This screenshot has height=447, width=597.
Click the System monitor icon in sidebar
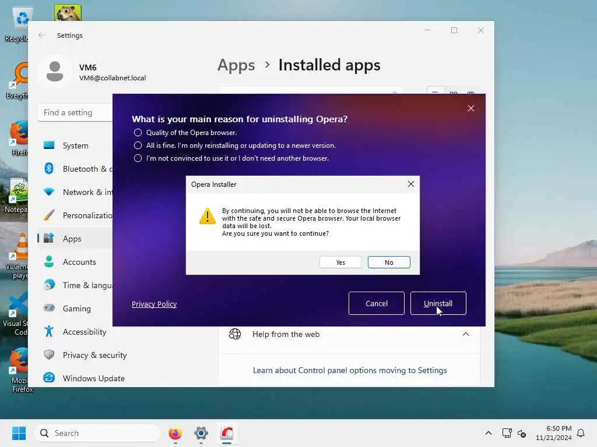coord(49,145)
